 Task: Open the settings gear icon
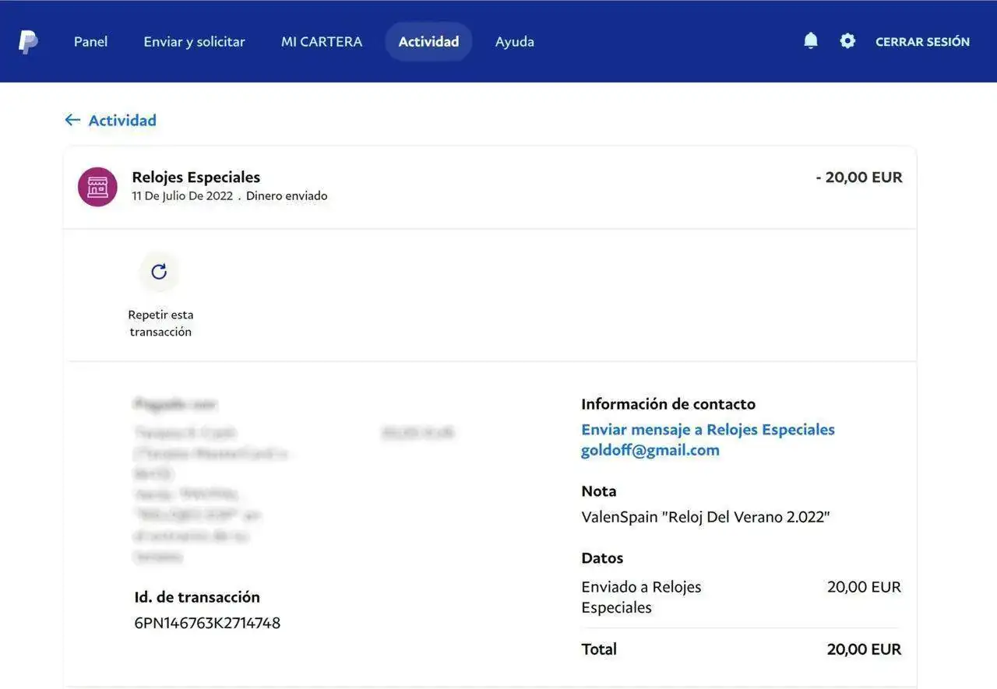[x=847, y=40]
